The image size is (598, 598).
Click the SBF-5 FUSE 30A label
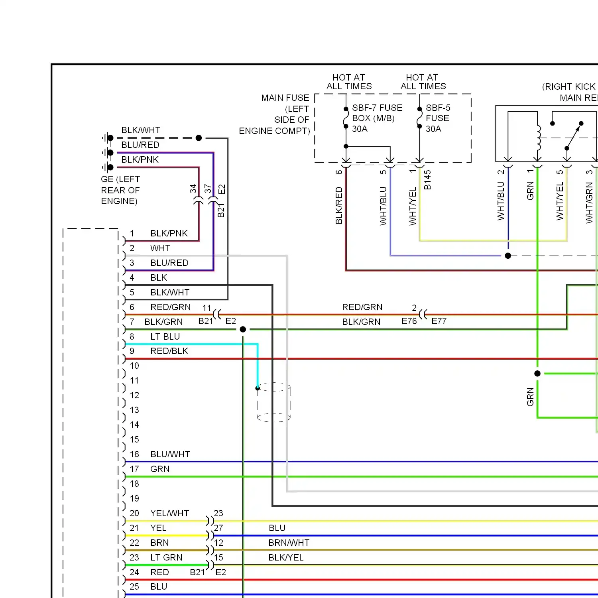(x=438, y=118)
